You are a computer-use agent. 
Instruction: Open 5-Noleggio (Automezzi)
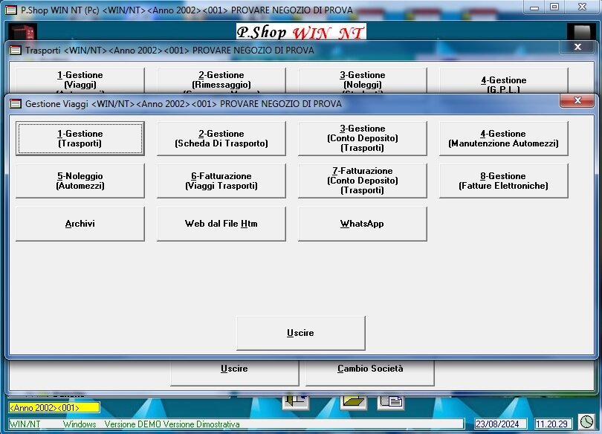click(80, 181)
